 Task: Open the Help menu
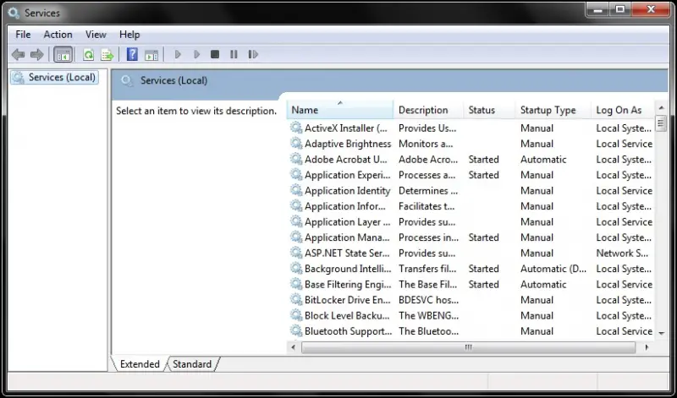tap(129, 35)
